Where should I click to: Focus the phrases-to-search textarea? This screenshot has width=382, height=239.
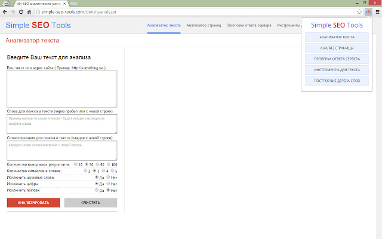pos(62,151)
